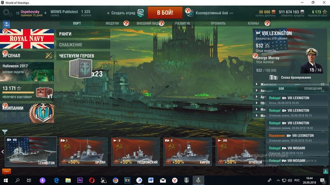Click the crossed tools icon on Арсенал
The image size is (330, 185).
click(49, 56)
